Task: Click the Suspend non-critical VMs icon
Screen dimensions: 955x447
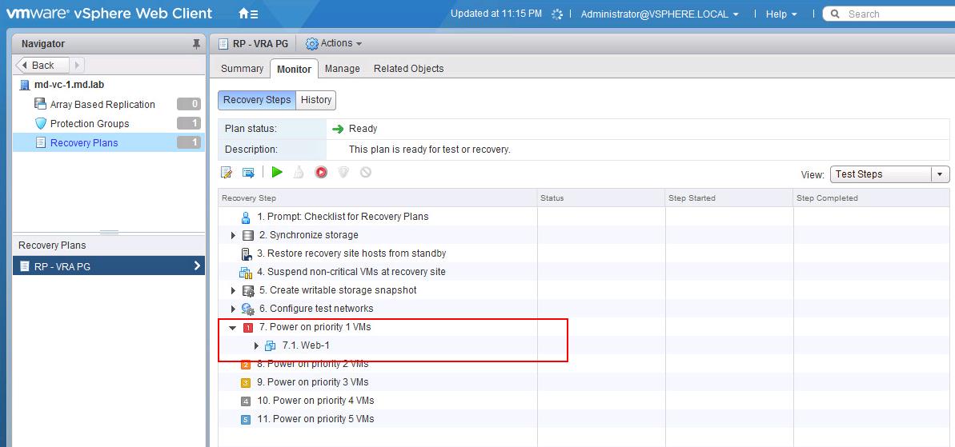Action: tap(246, 273)
